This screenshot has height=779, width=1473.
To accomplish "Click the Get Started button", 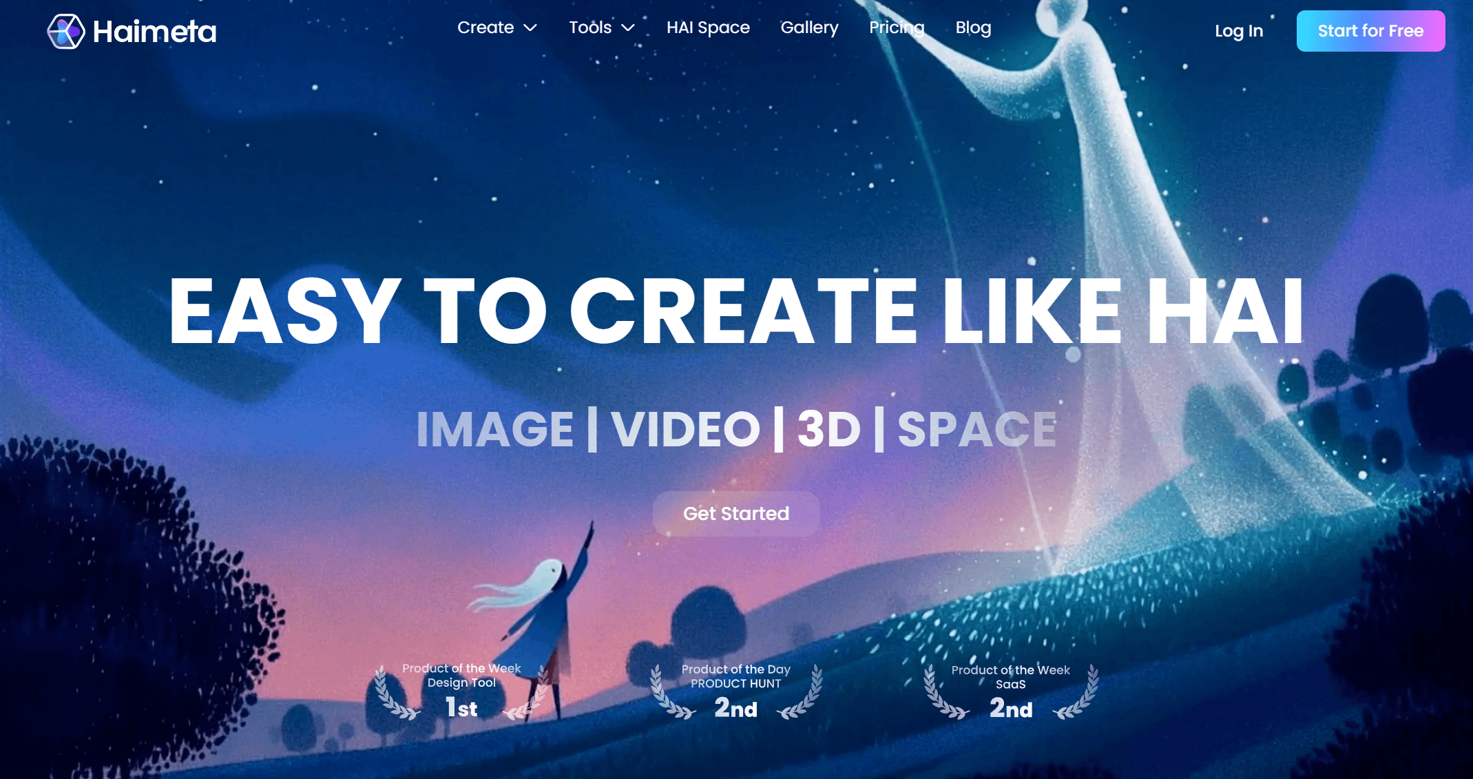I will point(736,514).
